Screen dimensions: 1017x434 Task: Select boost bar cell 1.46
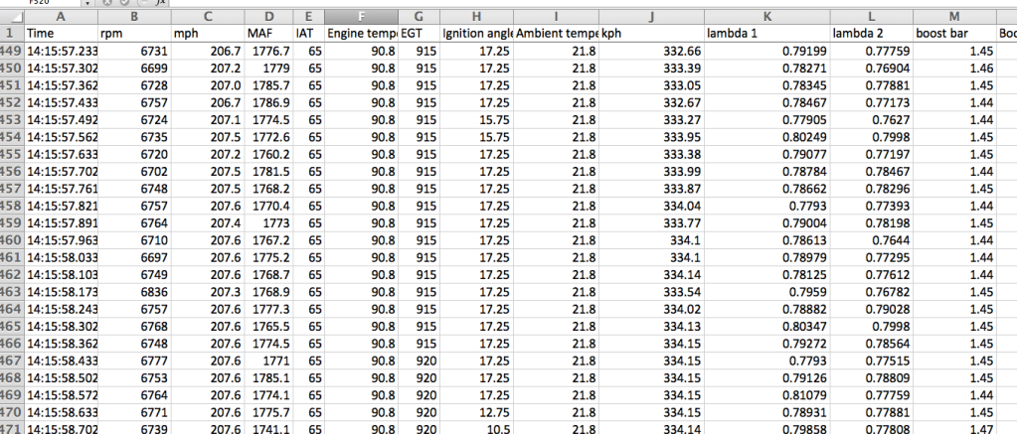click(954, 68)
